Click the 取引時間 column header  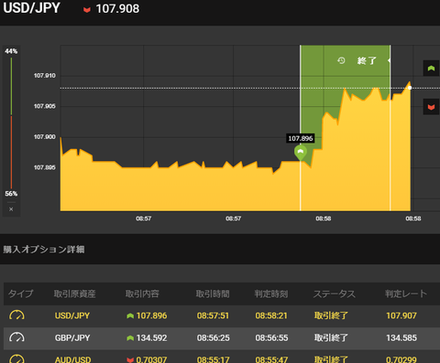click(213, 294)
